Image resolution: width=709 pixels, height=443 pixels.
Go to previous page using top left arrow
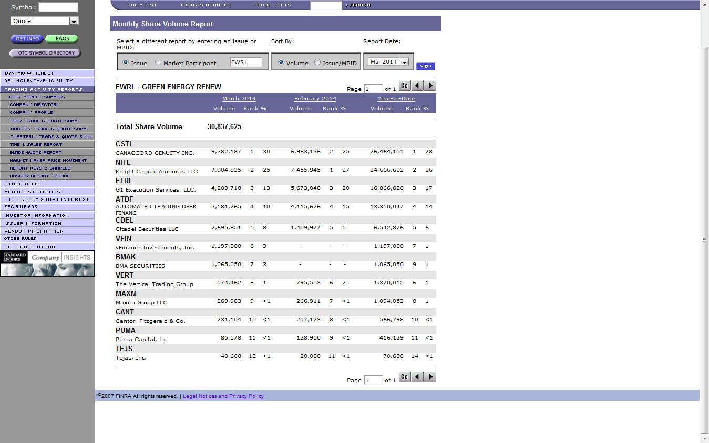[417, 86]
